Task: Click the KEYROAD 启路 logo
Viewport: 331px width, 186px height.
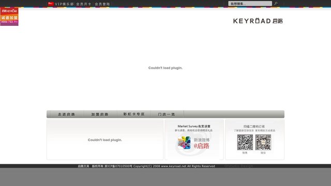Action: coord(258,21)
